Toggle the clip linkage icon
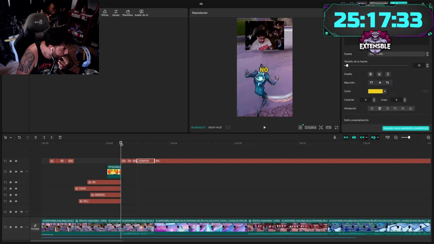 coord(362,137)
